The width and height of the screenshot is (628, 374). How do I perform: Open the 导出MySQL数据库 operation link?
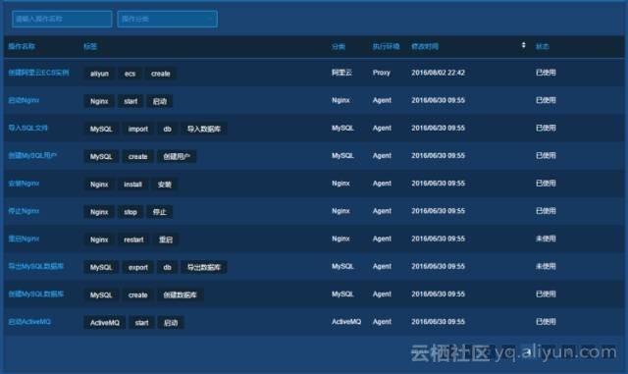tap(35, 266)
